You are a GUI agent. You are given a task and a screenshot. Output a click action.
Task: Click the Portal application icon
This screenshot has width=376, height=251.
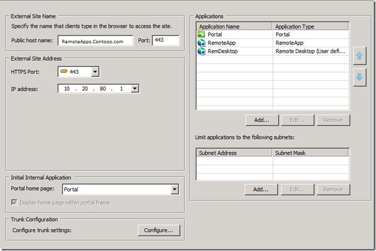click(x=201, y=34)
